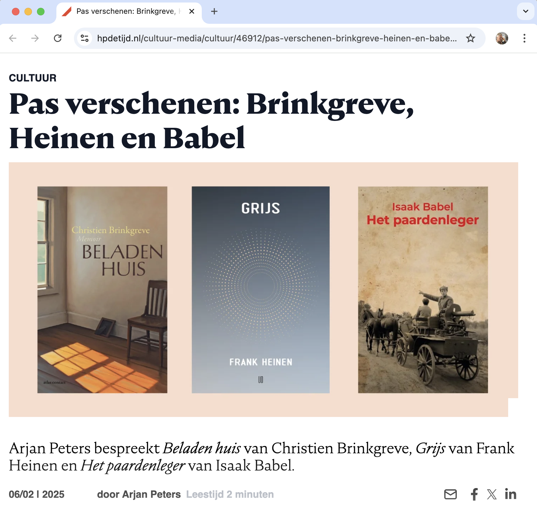Open the Chrome profile avatar
537x515 pixels.
[502, 38]
